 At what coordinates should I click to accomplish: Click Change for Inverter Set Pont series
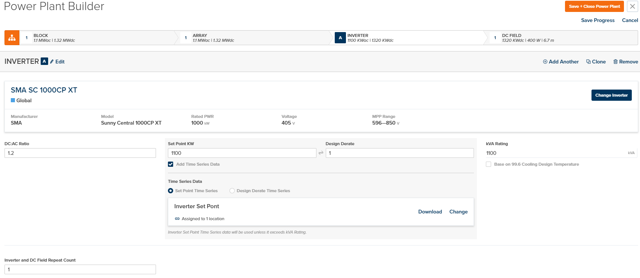458,212
